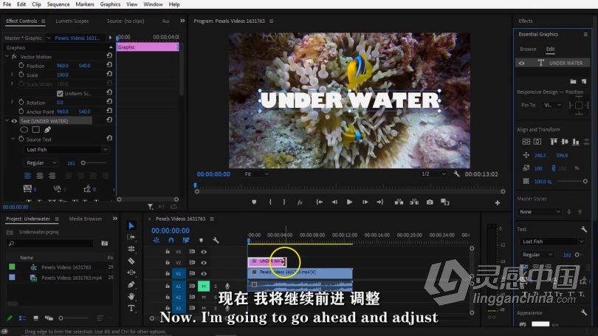Toggle Snap magnet in timeline
This screenshot has width=598, height=336.
pos(171,240)
